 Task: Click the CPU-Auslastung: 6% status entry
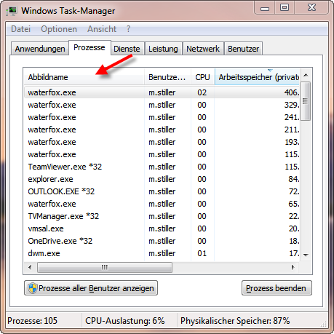click(x=125, y=321)
